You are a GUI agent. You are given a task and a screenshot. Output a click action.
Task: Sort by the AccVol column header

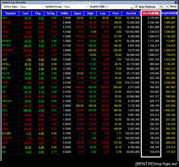click(131, 13)
